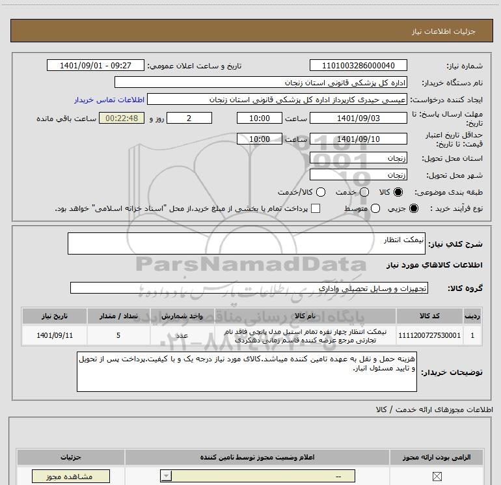
Task: Click the remaining days field showing 2
Action: 189,118
